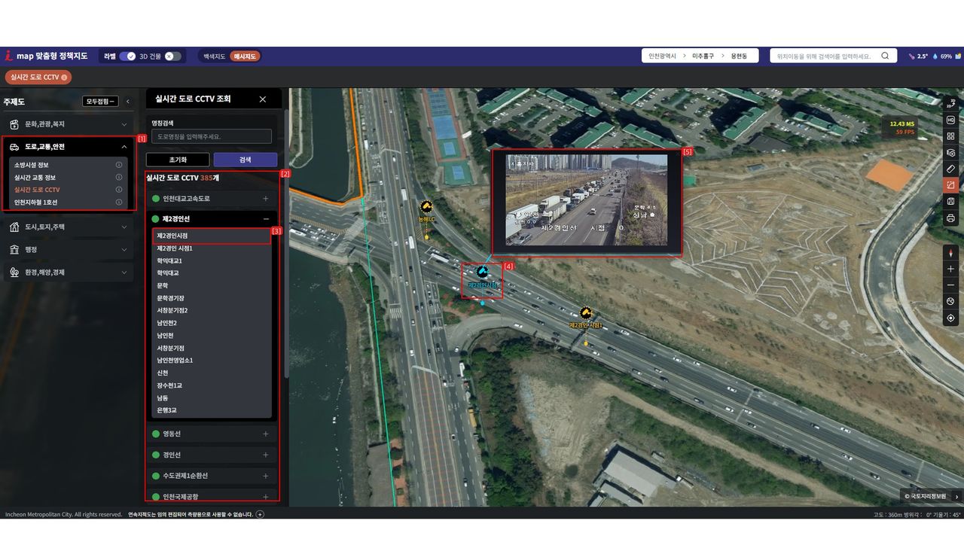Switch to 백색지도 map style
964x542 pixels.
215,56
